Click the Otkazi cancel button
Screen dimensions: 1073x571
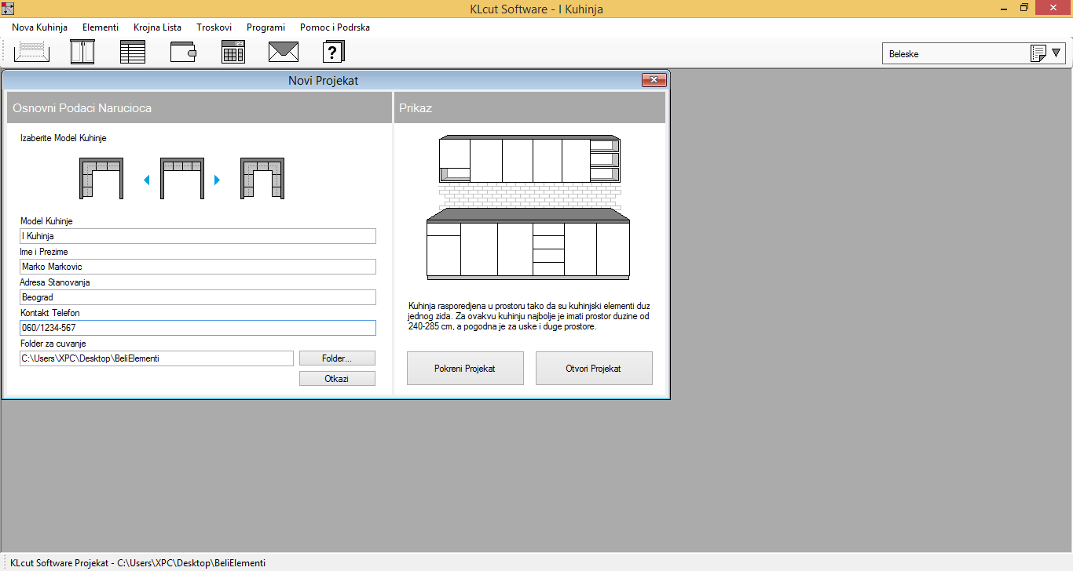point(337,379)
